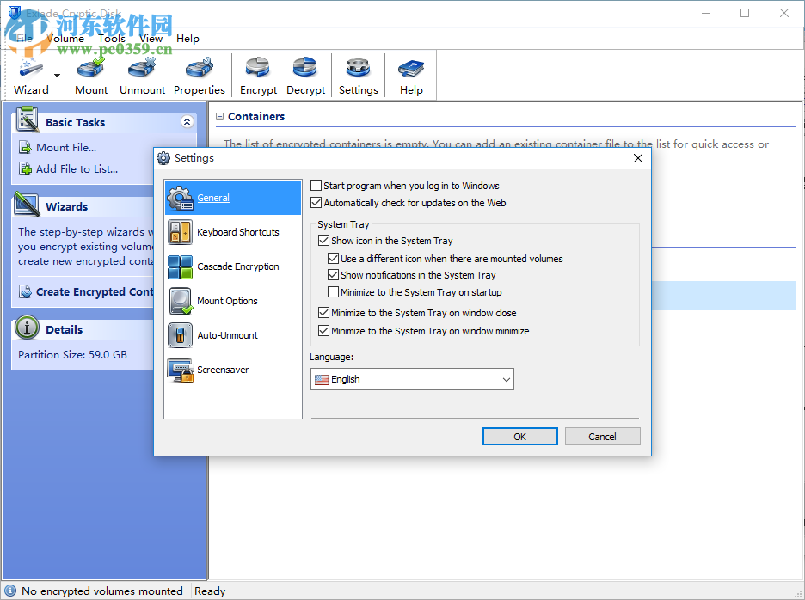Click the Settings dialog gear icon

click(x=163, y=158)
